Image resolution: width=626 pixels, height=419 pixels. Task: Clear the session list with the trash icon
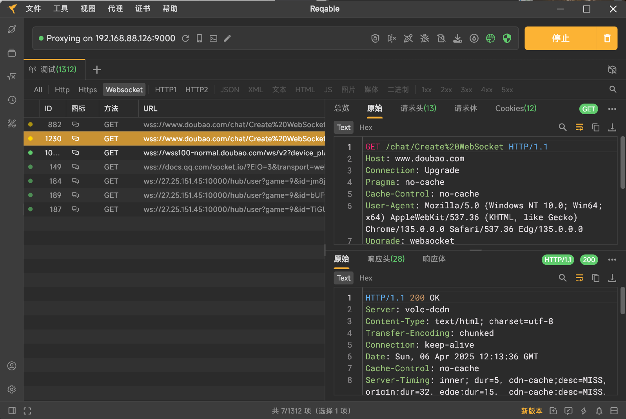pyautogui.click(x=607, y=38)
